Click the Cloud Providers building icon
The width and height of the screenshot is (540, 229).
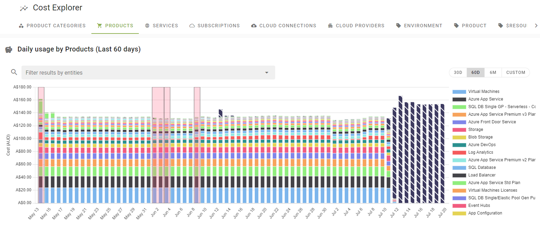coord(330,26)
